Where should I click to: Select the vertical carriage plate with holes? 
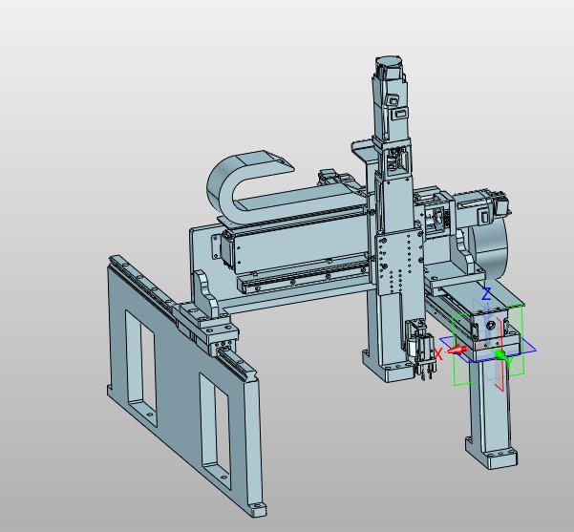pyautogui.click(x=399, y=263)
